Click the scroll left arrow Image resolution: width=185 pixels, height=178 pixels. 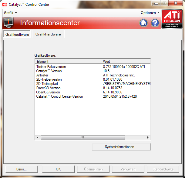click(38, 137)
